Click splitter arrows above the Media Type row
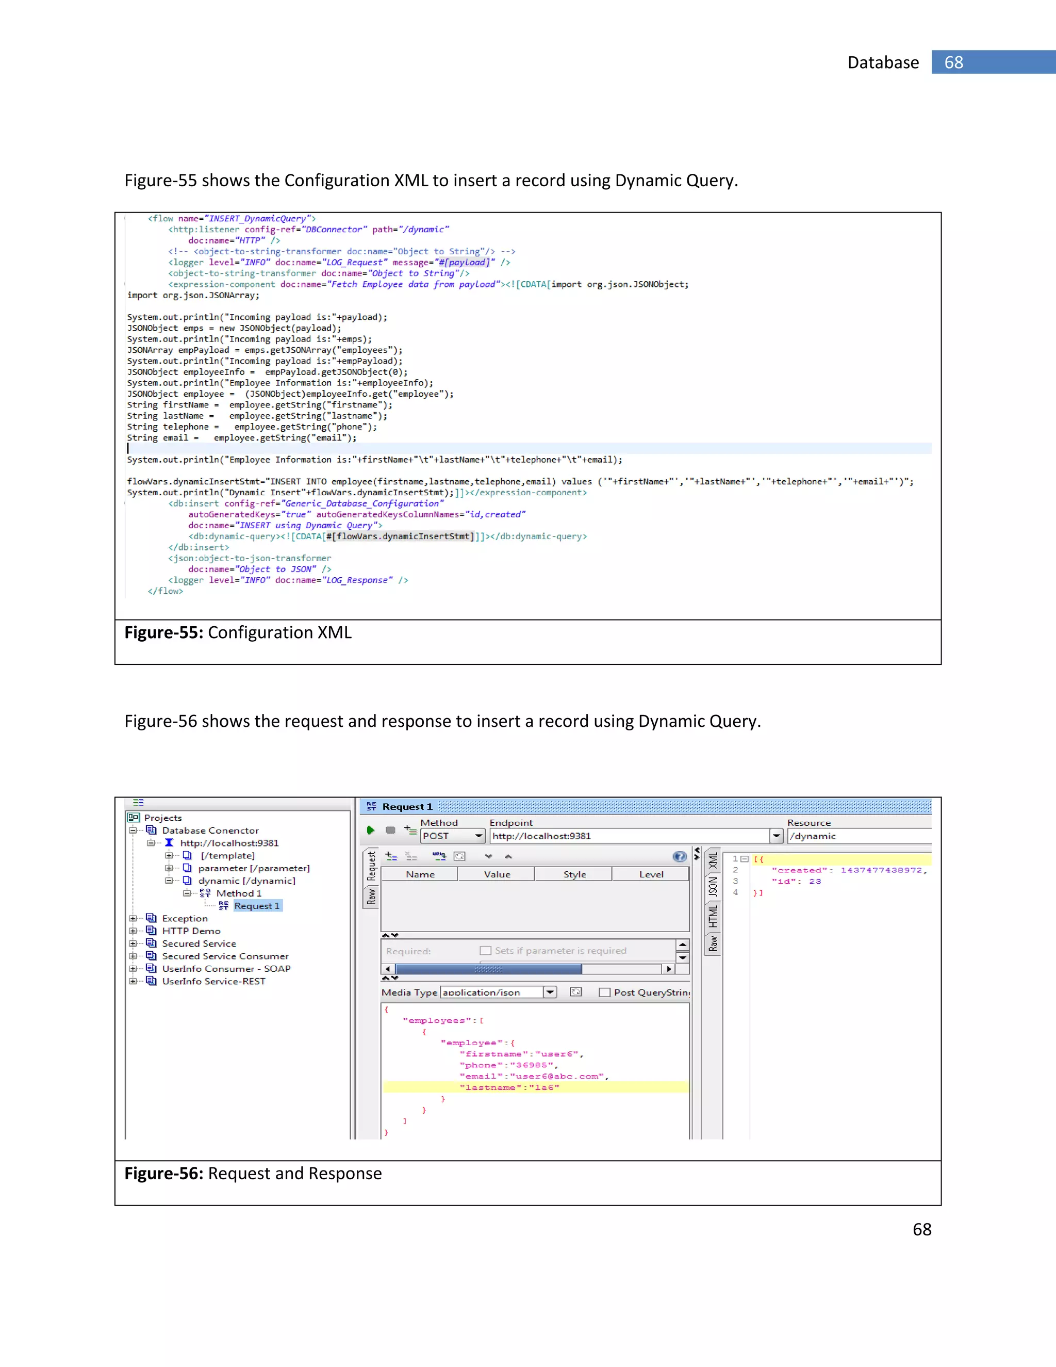This screenshot has height=1367, width=1056. point(390,978)
